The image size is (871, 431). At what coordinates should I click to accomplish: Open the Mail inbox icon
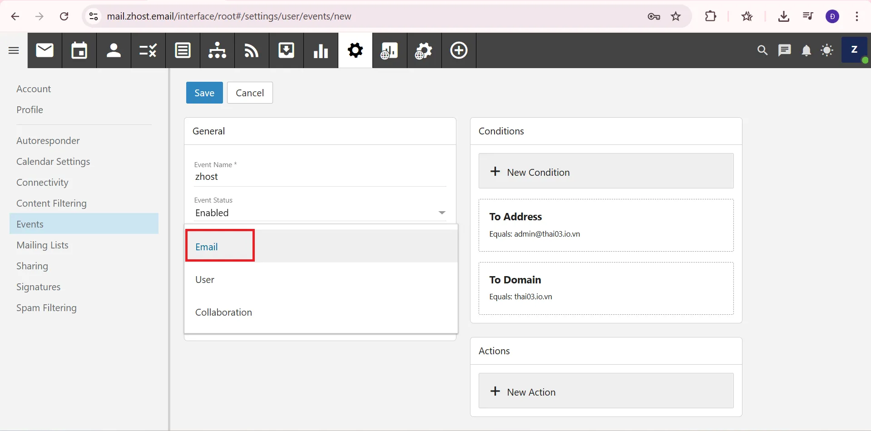pyautogui.click(x=45, y=50)
